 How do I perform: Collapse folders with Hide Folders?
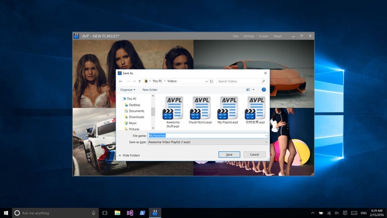[129, 155]
